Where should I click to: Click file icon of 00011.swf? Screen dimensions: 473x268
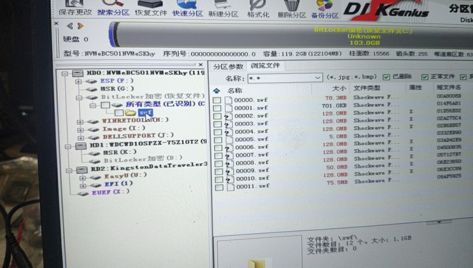(x=230, y=187)
